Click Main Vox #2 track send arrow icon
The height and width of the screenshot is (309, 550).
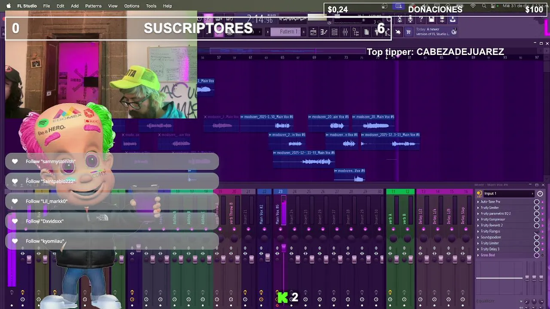(261, 293)
